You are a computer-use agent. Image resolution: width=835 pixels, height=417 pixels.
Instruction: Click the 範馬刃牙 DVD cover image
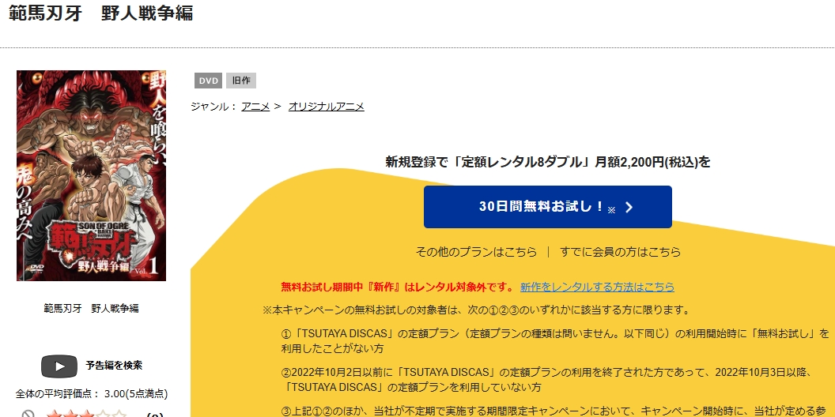91,175
